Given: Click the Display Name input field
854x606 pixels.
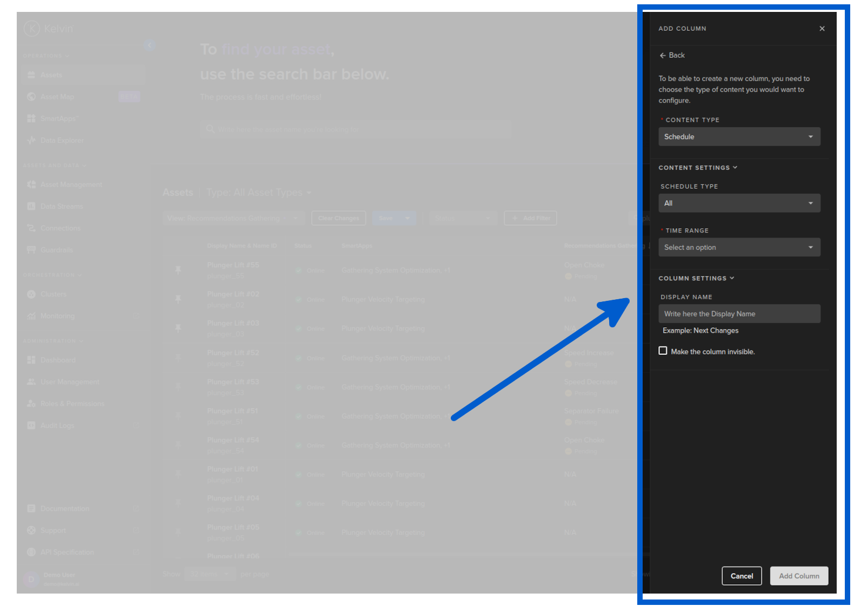Looking at the screenshot, I should pyautogui.click(x=739, y=314).
